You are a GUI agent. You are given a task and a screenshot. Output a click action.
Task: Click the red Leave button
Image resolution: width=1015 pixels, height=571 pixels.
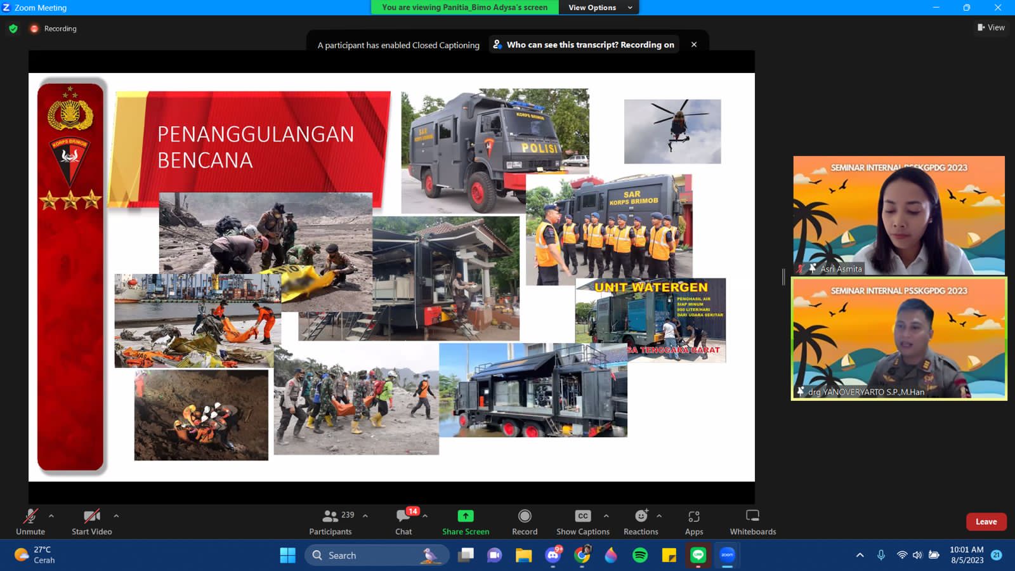(986, 522)
